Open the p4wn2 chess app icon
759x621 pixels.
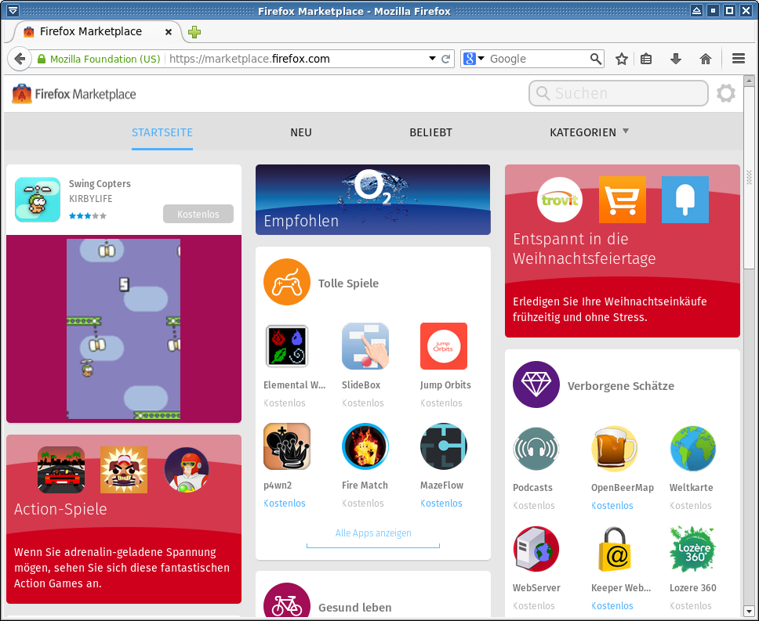coord(287,446)
